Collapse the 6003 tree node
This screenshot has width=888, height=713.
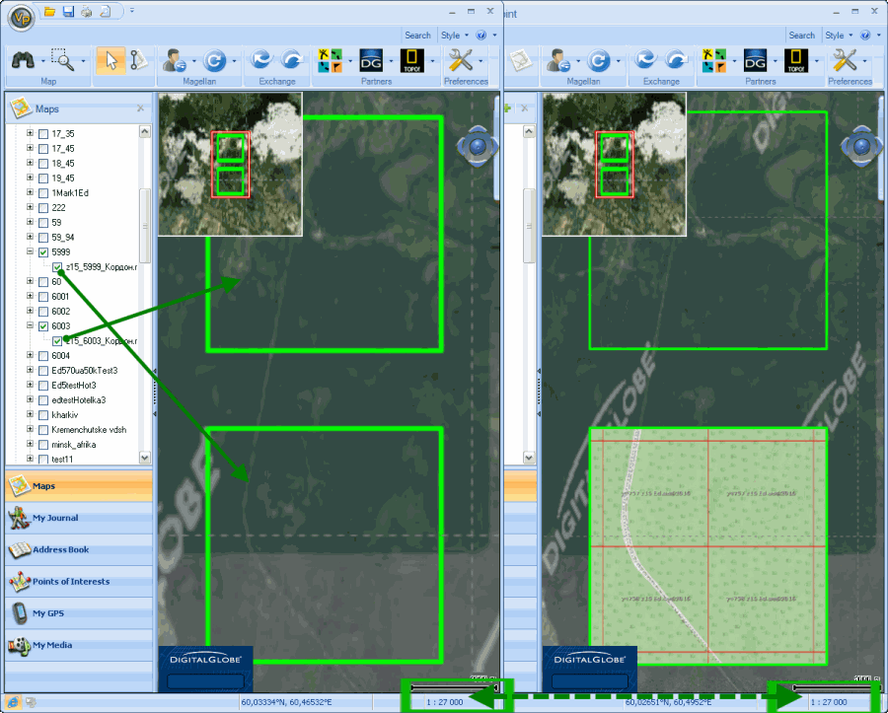click(30, 326)
